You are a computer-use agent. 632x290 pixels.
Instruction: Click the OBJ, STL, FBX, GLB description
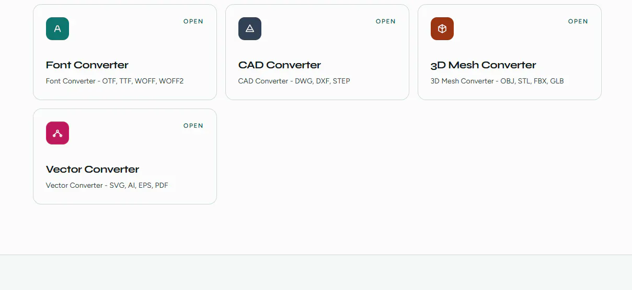coord(497,81)
